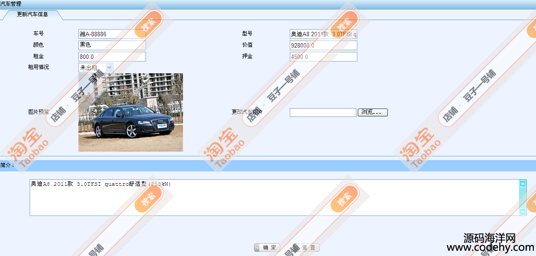Image resolution: width=536 pixels, height=256 pixels.
Task: Click the Audi car preview image
Action: (x=131, y=113)
